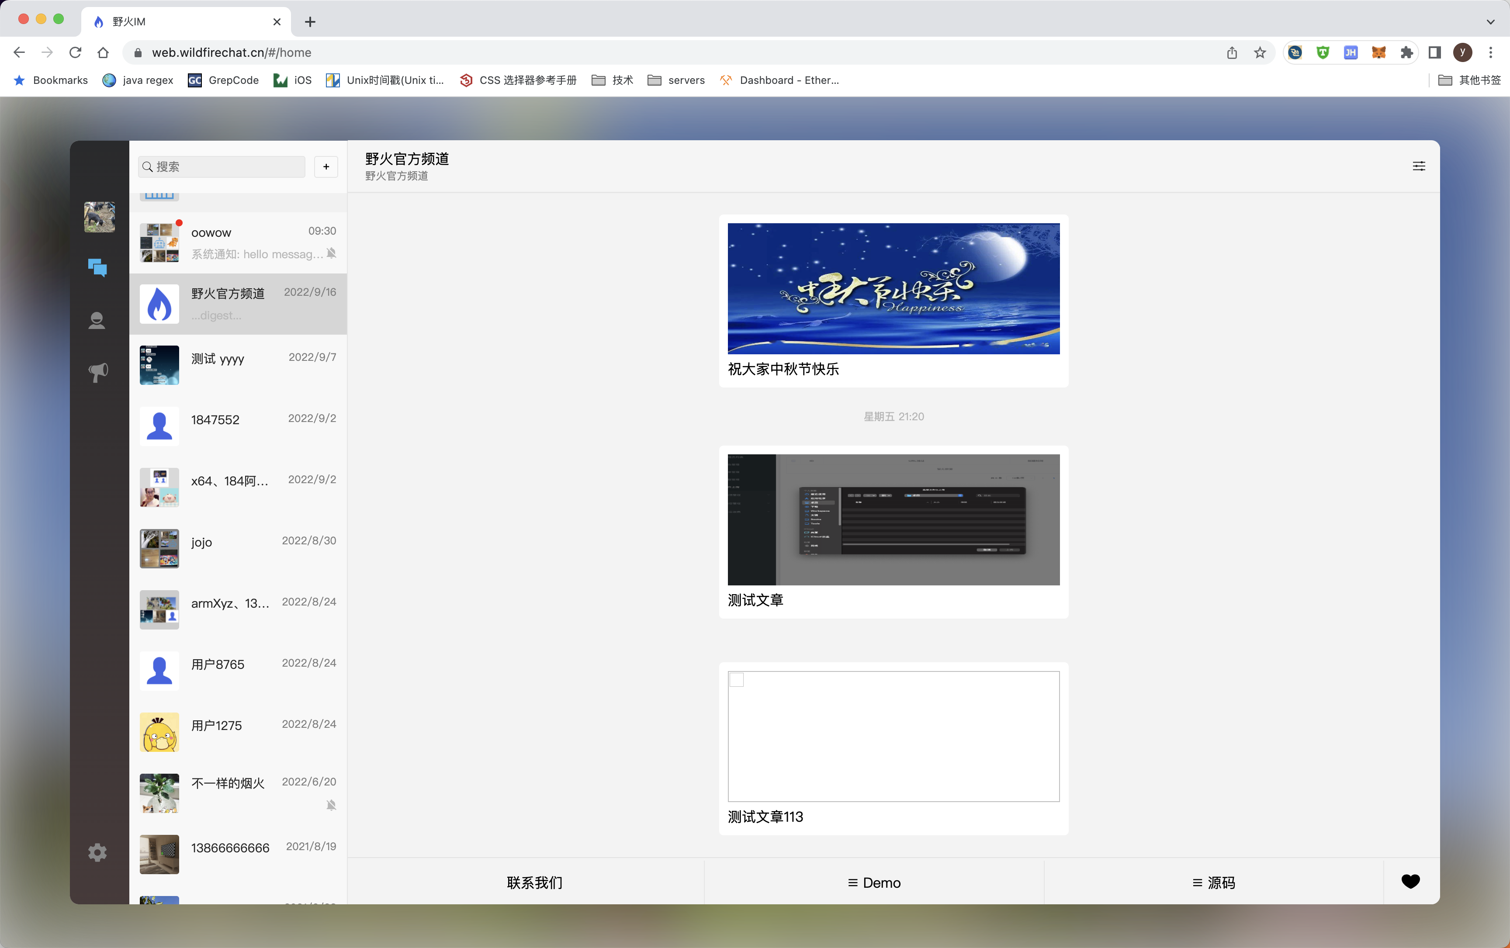1510x948 pixels.
Task: Open the 测试文章 article card
Action: click(893, 532)
